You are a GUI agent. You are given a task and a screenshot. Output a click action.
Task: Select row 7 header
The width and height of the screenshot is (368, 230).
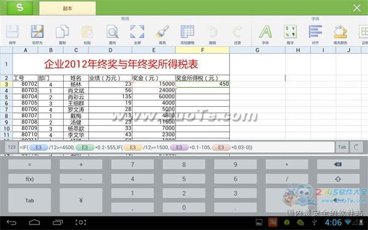tap(6, 110)
